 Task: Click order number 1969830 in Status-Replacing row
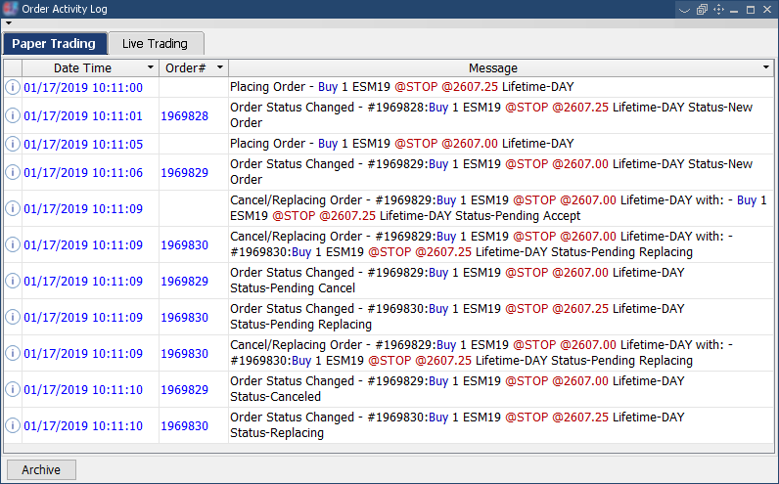point(184,426)
